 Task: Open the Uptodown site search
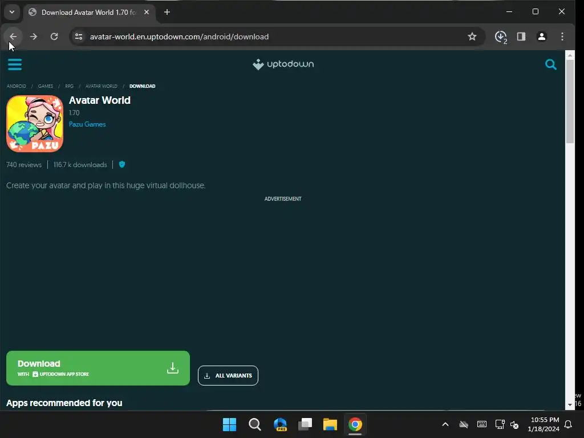tap(550, 64)
